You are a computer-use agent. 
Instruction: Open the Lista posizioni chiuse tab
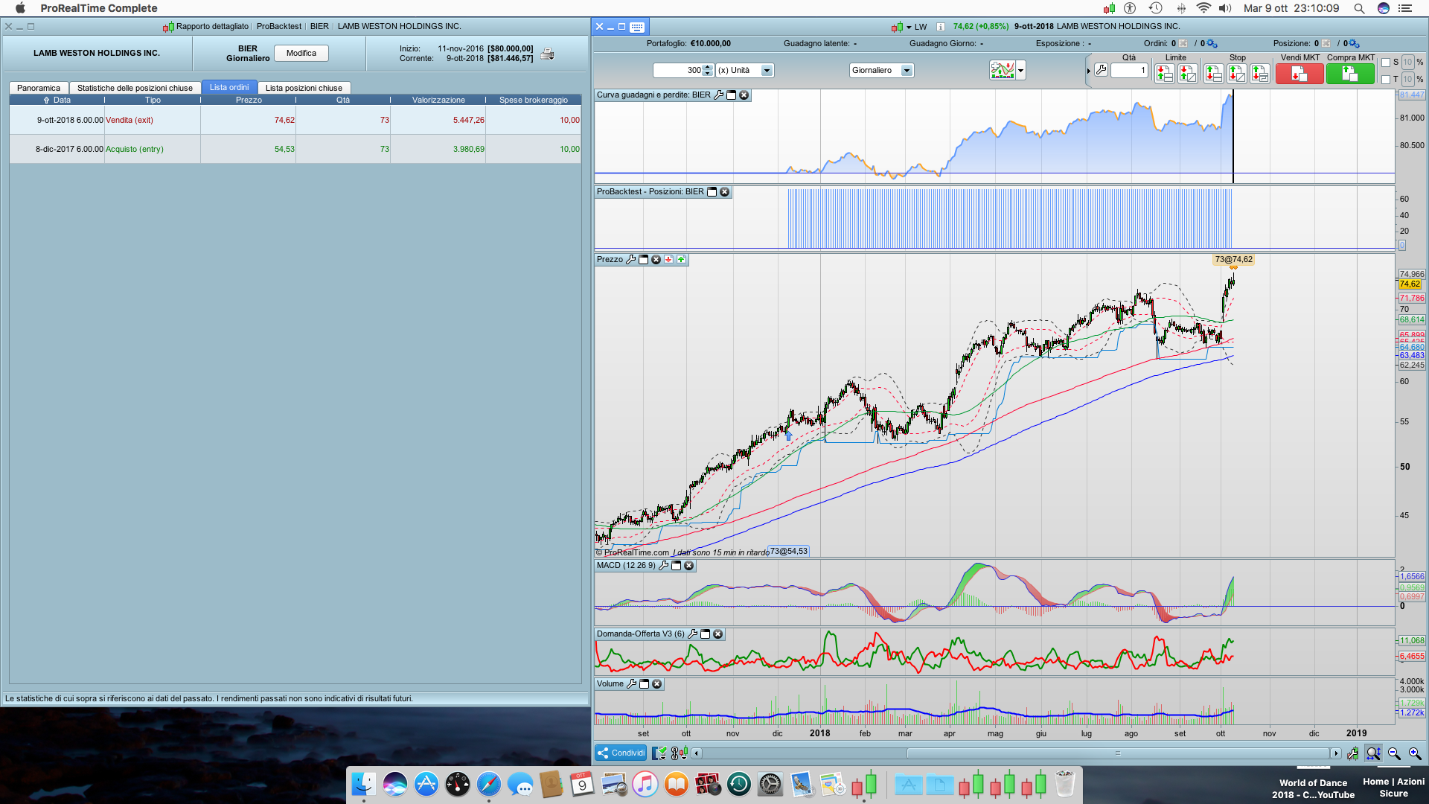pyautogui.click(x=304, y=88)
